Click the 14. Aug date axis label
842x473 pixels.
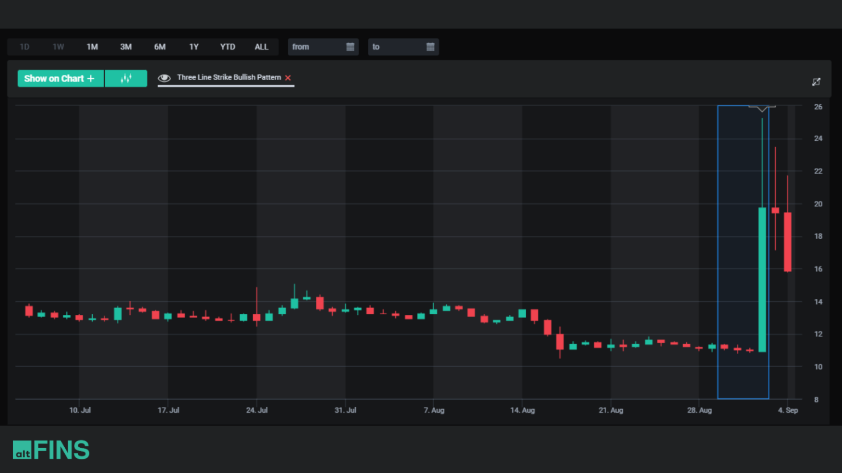click(522, 410)
